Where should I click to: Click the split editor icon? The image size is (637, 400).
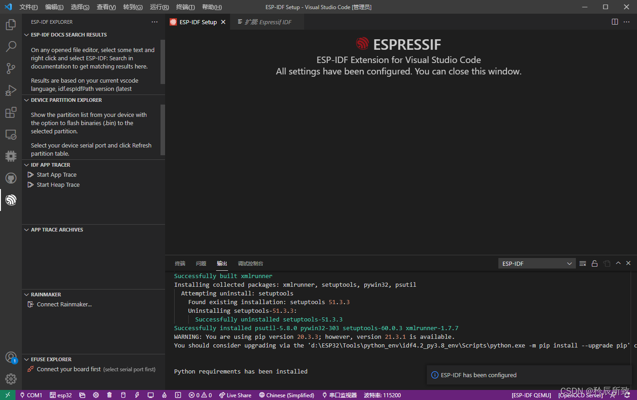pos(615,22)
